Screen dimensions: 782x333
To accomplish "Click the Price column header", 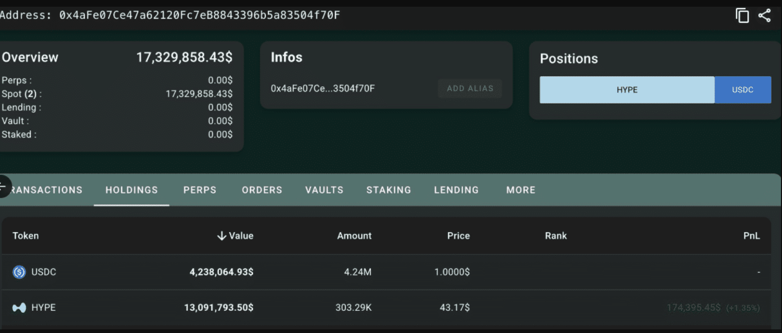I will pos(458,236).
